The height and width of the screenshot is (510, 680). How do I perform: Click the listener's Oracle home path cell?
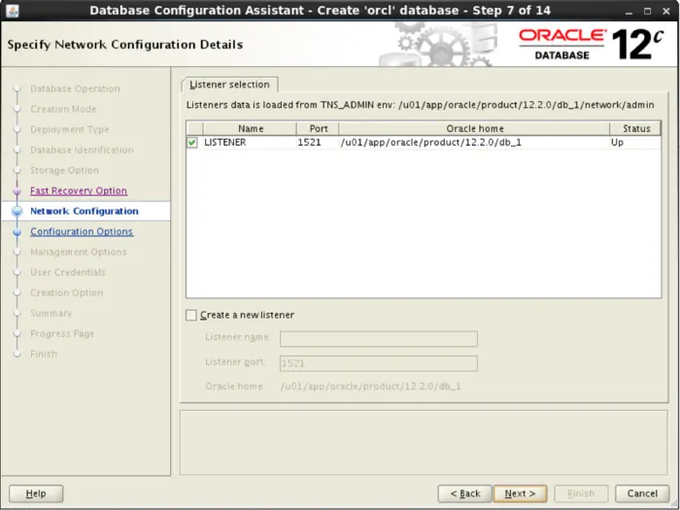(x=474, y=142)
